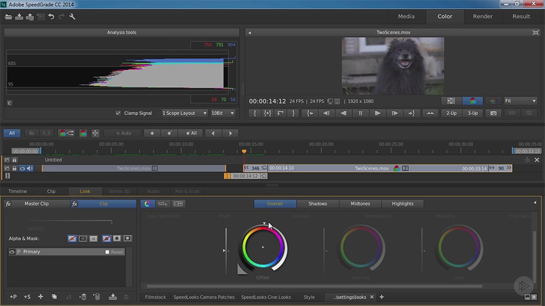Jump to the out point

coord(411,113)
